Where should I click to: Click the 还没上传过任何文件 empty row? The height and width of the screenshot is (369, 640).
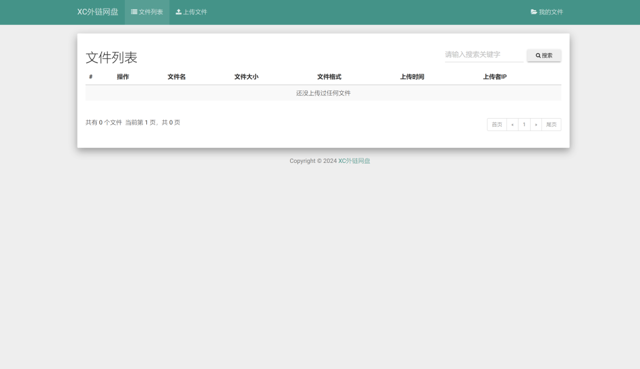(x=323, y=92)
